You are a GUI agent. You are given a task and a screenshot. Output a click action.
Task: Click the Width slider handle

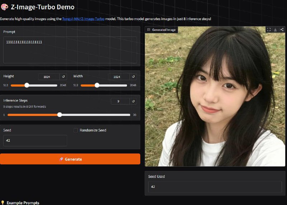(97, 85)
